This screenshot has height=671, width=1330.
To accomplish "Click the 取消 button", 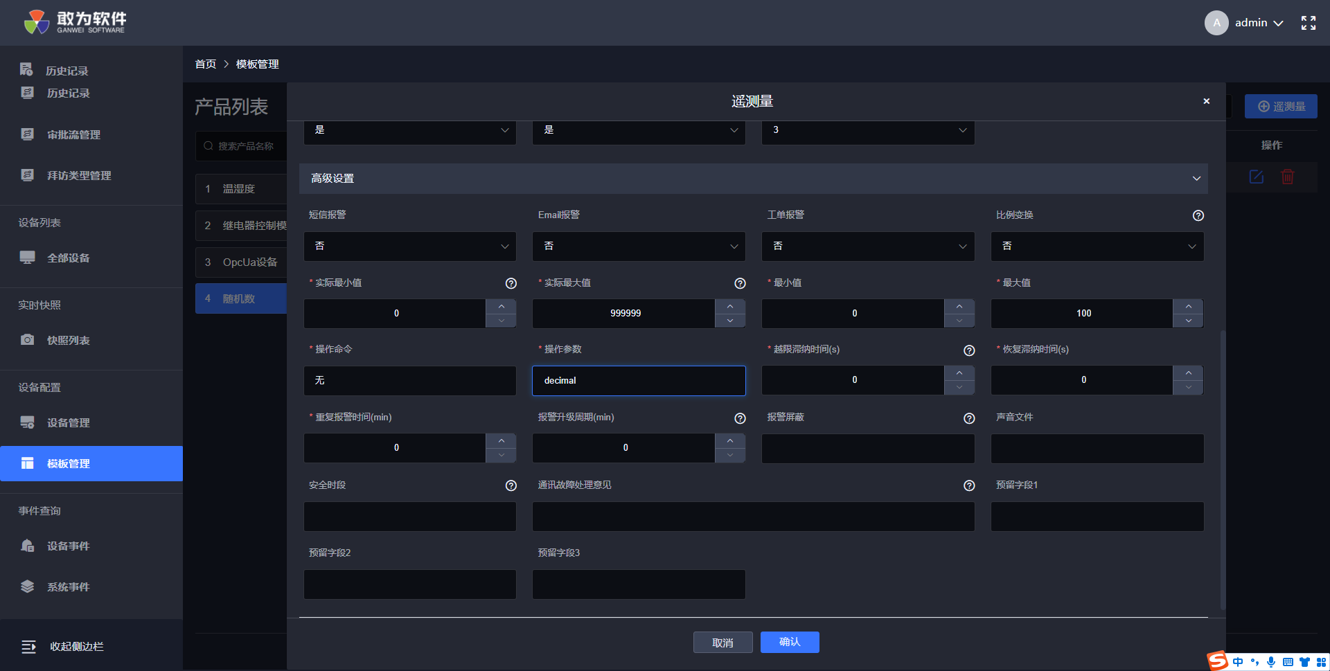I will pyautogui.click(x=722, y=643).
